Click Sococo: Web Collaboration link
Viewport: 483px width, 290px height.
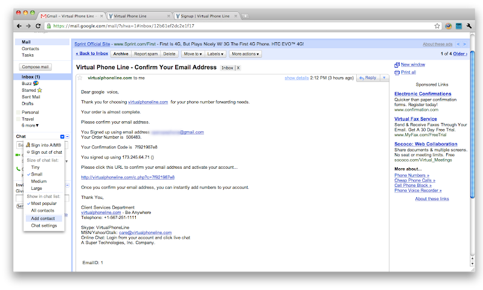(x=426, y=144)
